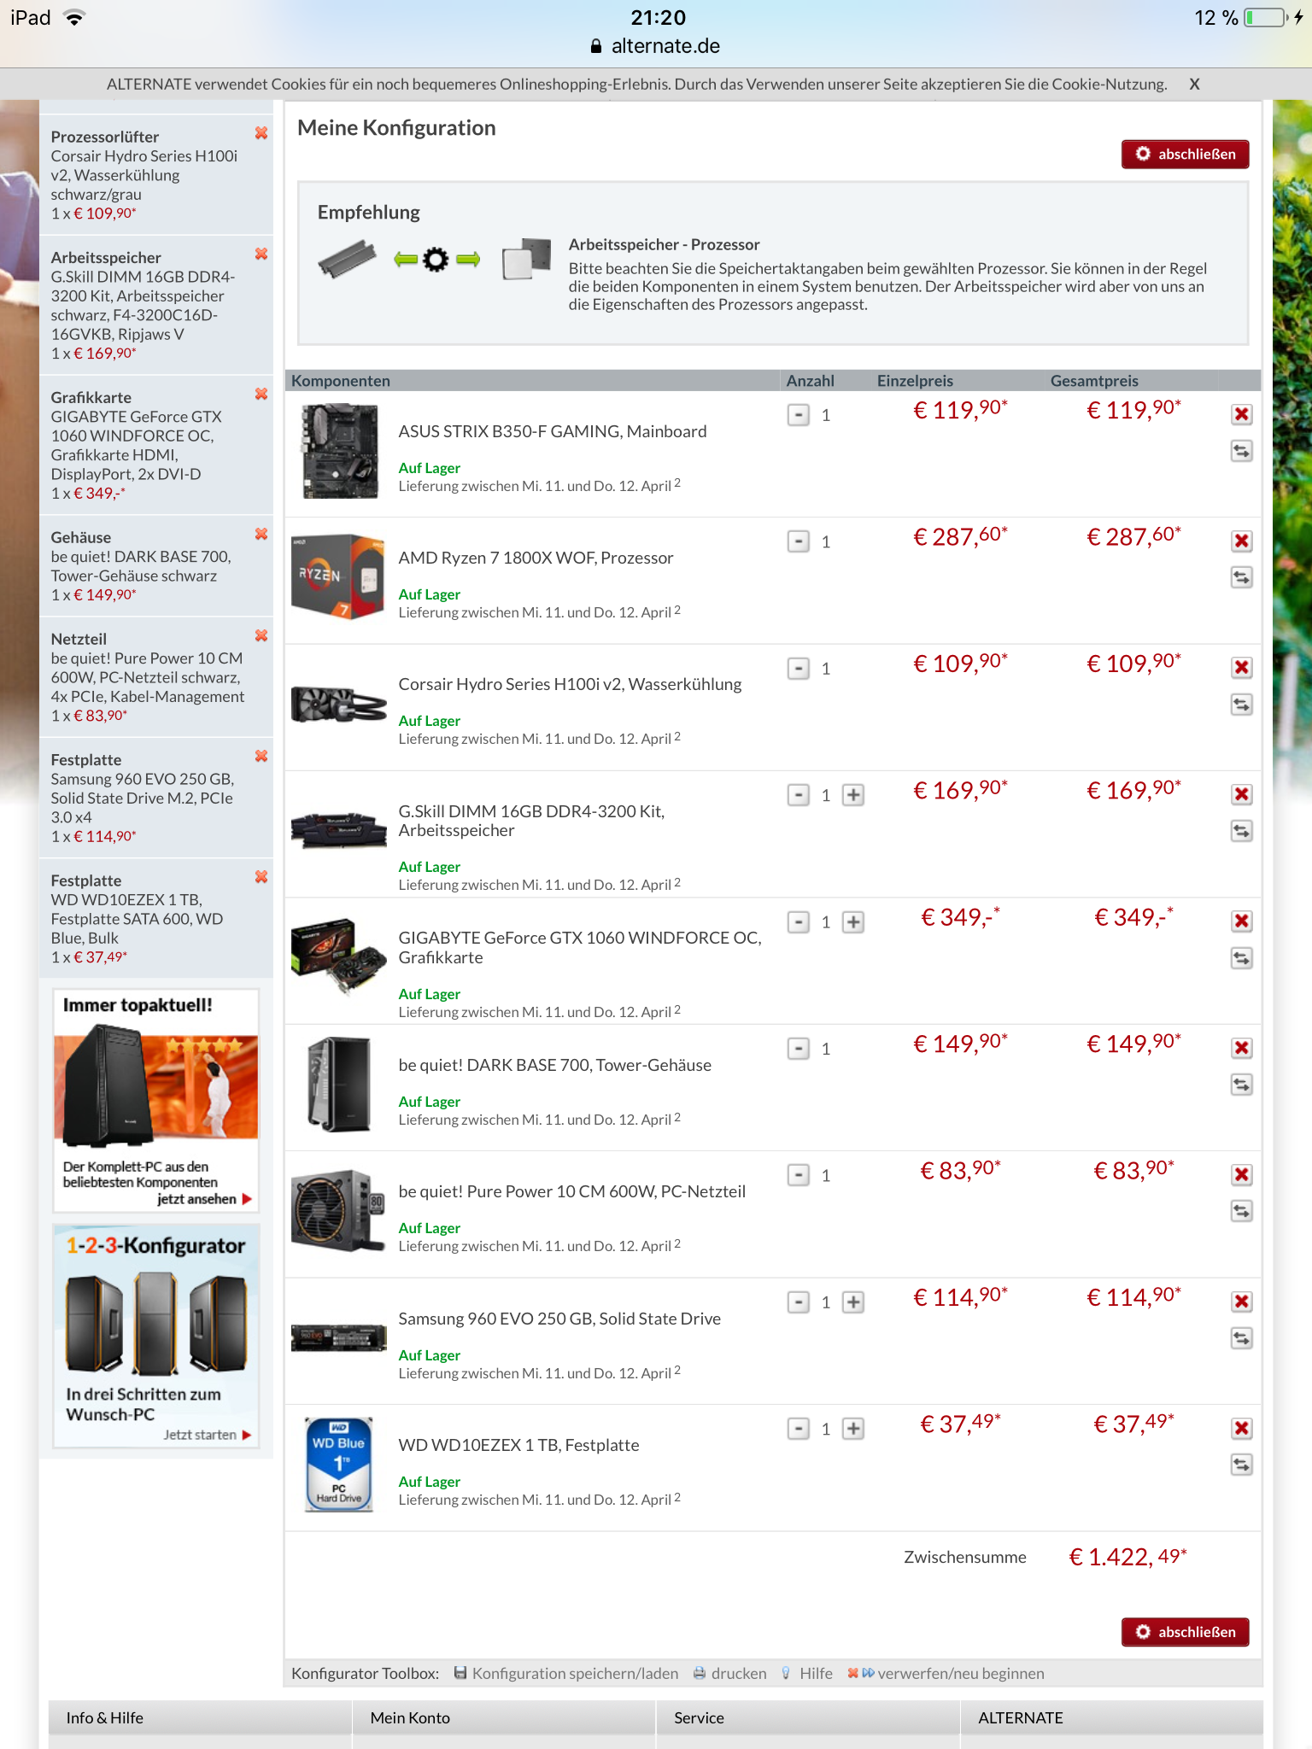Exchange the be quiet! Pure Power 10 PSU
Screen dimensions: 1312x1749
pos(1241,1211)
